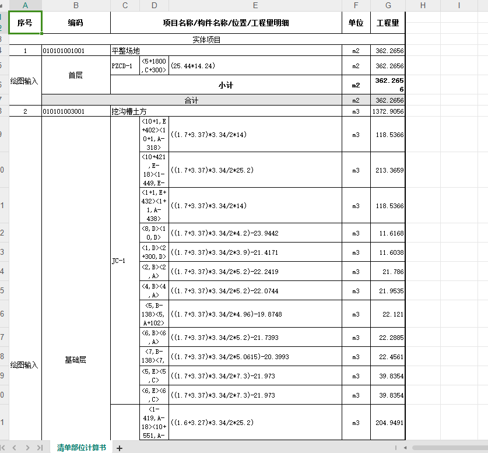Viewport: 488px width, 453px height.
Task: Select quantity value 213.3659
Action: pos(388,170)
